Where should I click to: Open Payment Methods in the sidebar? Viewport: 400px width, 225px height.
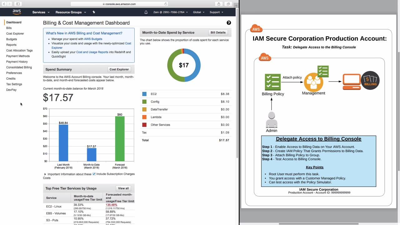point(18,56)
